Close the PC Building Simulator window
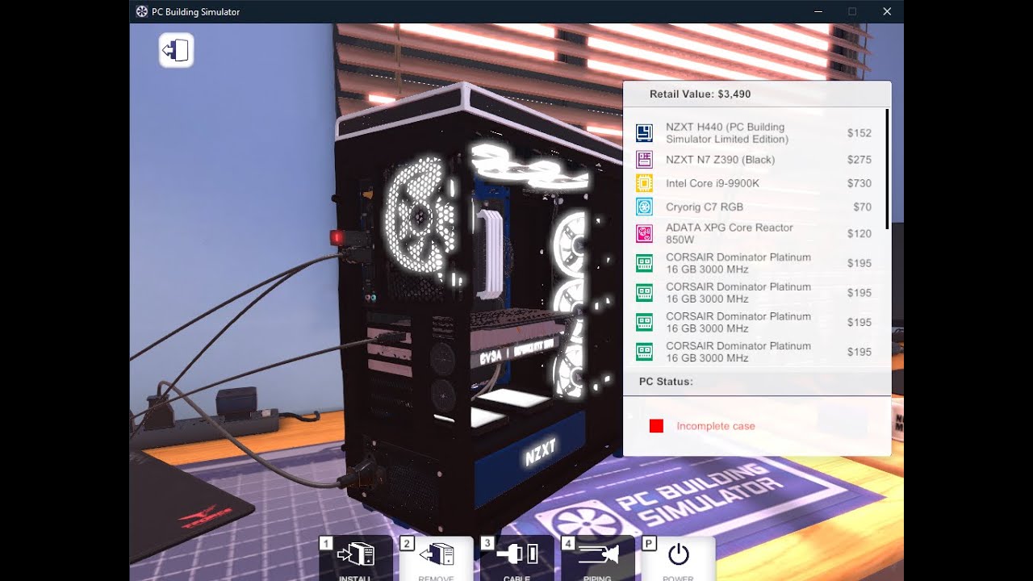This screenshot has height=581, width=1033. 887,11
